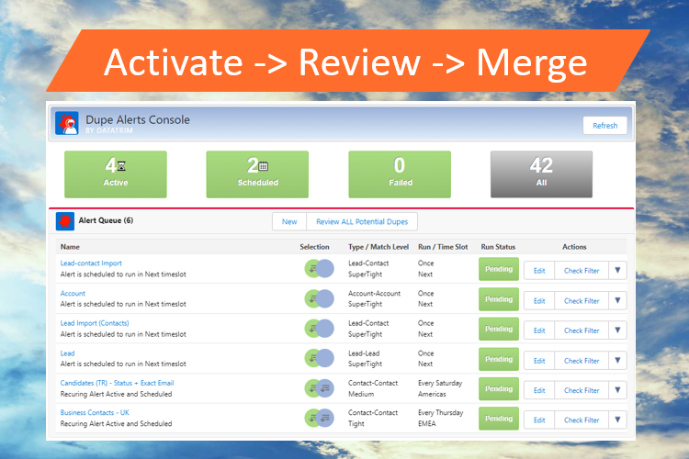Open actions dropdown for Business Contacts - UK
Screen dimensions: 689x459
(x=617, y=420)
